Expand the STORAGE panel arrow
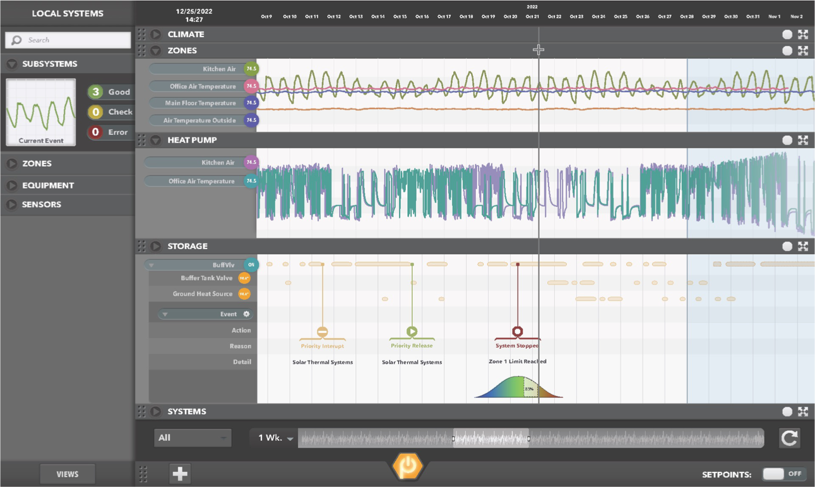The width and height of the screenshot is (815, 487). coord(156,246)
